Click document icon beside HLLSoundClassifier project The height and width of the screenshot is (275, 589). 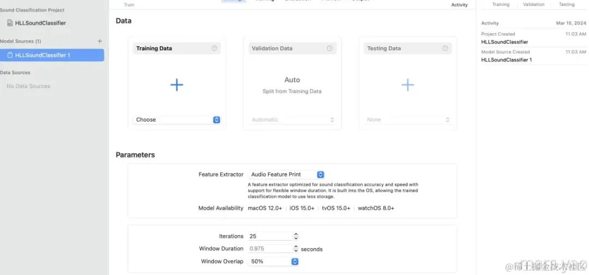click(10, 23)
